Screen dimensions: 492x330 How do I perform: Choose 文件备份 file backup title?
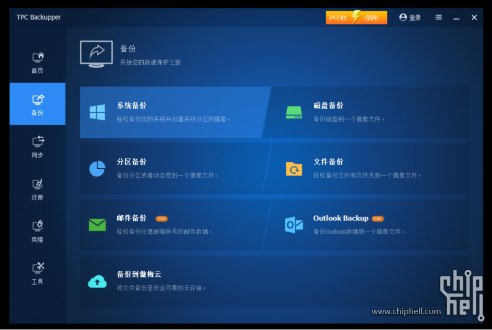(328, 162)
